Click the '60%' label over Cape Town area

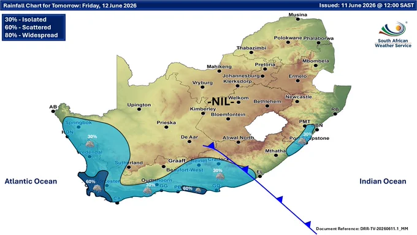(90, 182)
